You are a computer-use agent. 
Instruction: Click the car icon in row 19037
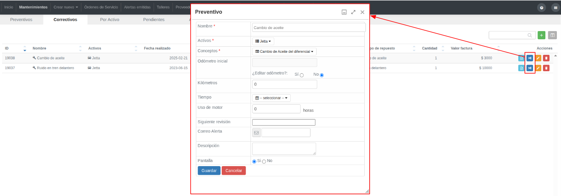click(90, 68)
